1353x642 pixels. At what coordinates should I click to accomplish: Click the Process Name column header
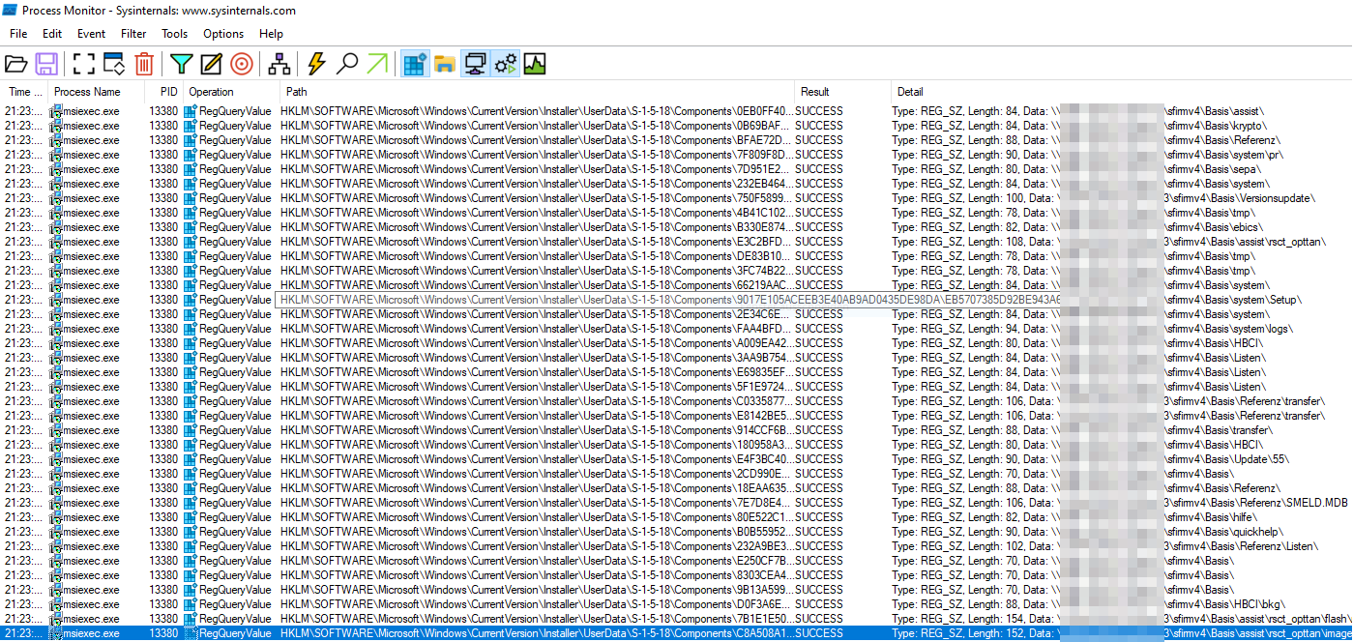click(87, 92)
